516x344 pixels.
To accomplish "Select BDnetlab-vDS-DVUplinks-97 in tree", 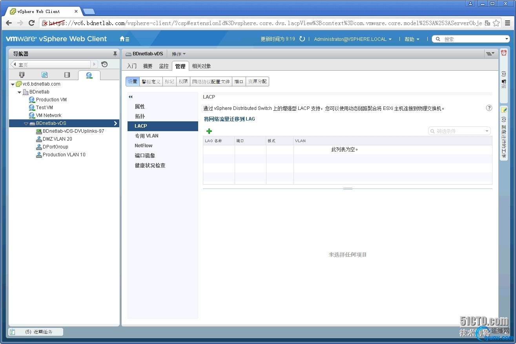I will click(x=73, y=131).
